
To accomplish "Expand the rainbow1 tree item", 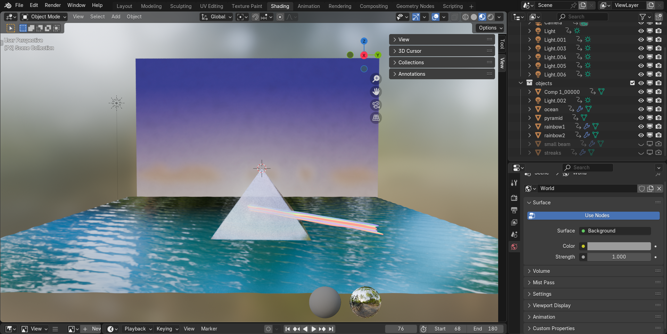I will click(529, 127).
